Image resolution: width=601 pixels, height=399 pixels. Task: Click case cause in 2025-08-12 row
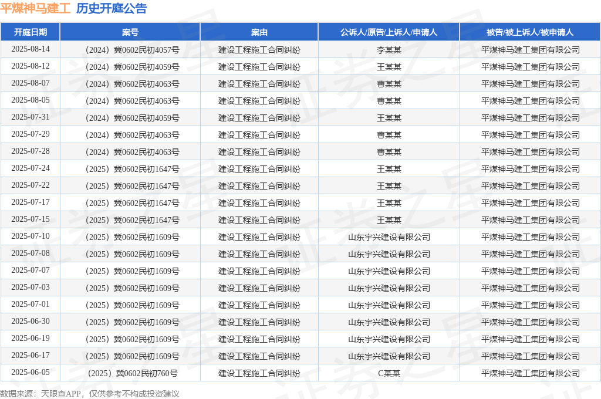coord(259,67)
